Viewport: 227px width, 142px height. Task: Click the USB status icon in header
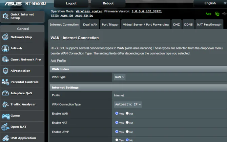(x=224, y=14)
